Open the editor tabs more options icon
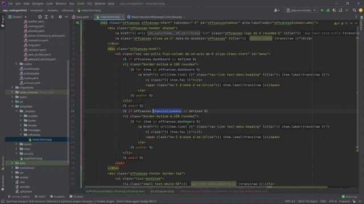This screenshot has width=364, height=204. click(357, 17)
